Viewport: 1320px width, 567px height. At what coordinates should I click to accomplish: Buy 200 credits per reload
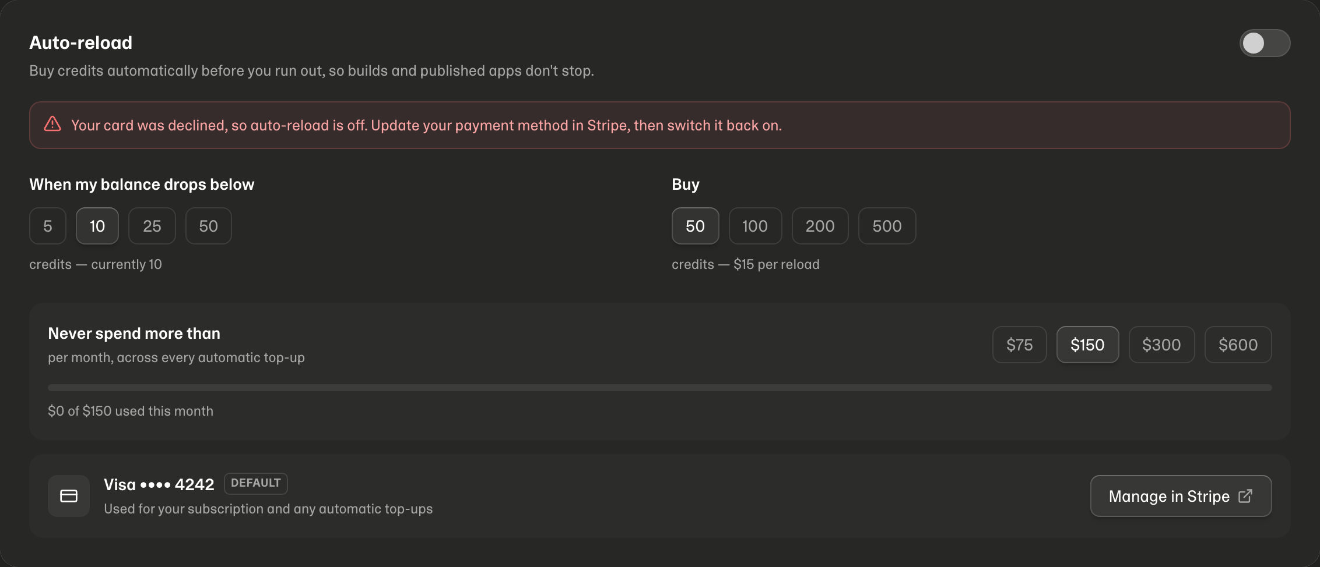coord(820,226)
